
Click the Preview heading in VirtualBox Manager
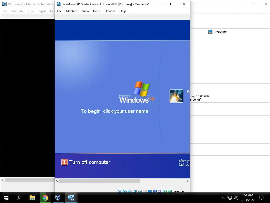220,32
